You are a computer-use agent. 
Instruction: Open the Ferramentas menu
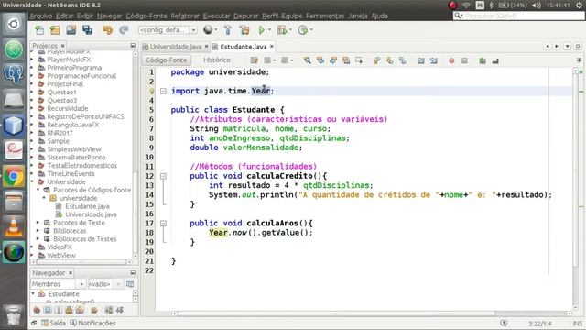pos(325,16)
